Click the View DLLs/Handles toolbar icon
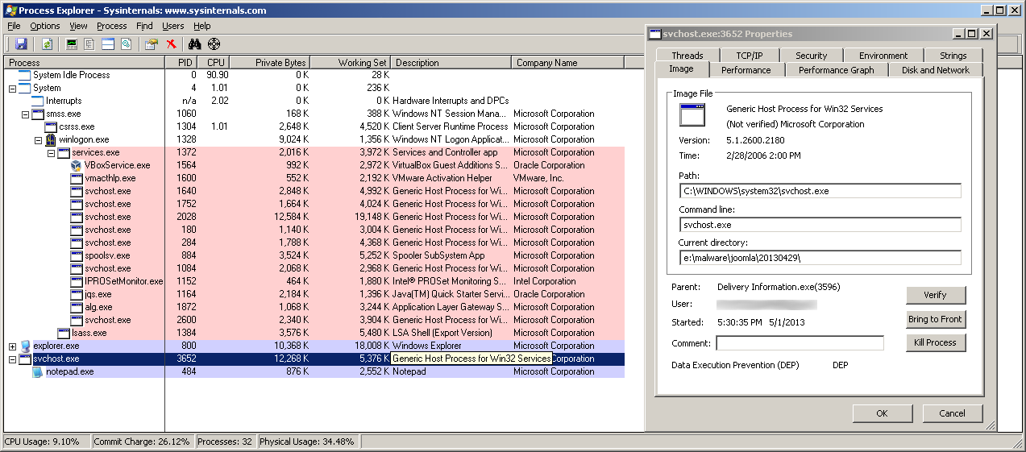 click(126, 44)
